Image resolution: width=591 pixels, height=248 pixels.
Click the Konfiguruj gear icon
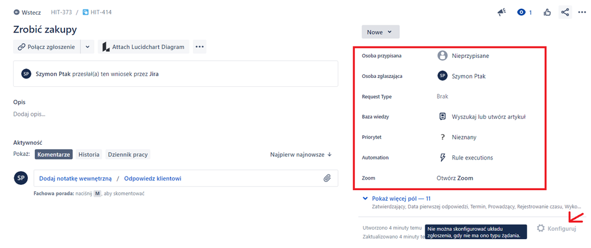tap(541, 228)
